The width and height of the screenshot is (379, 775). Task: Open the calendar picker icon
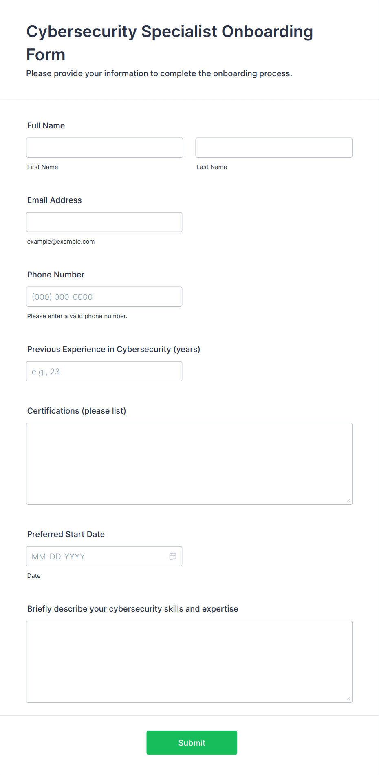[x=173, y=556]
